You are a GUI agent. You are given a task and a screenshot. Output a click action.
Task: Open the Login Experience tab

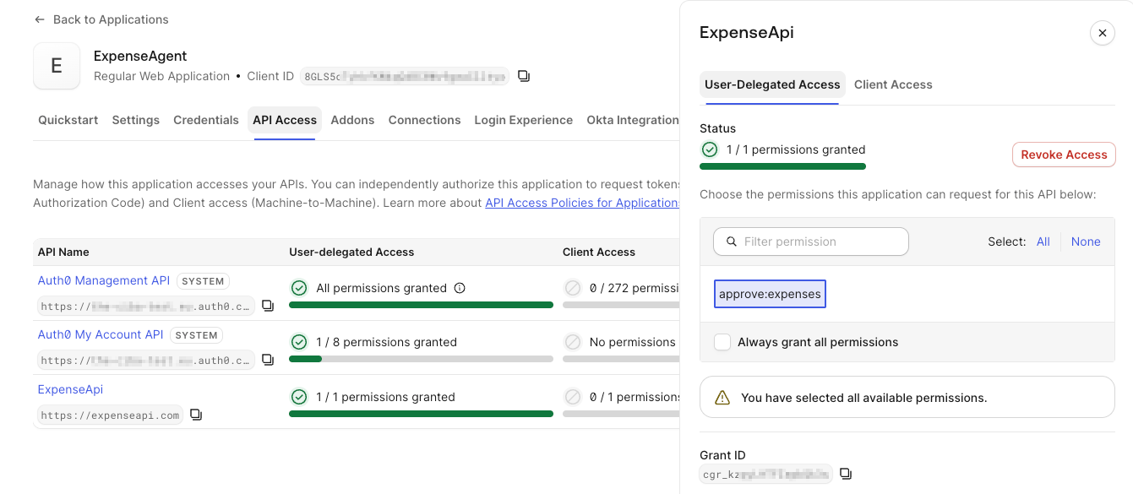click(523, 120)
